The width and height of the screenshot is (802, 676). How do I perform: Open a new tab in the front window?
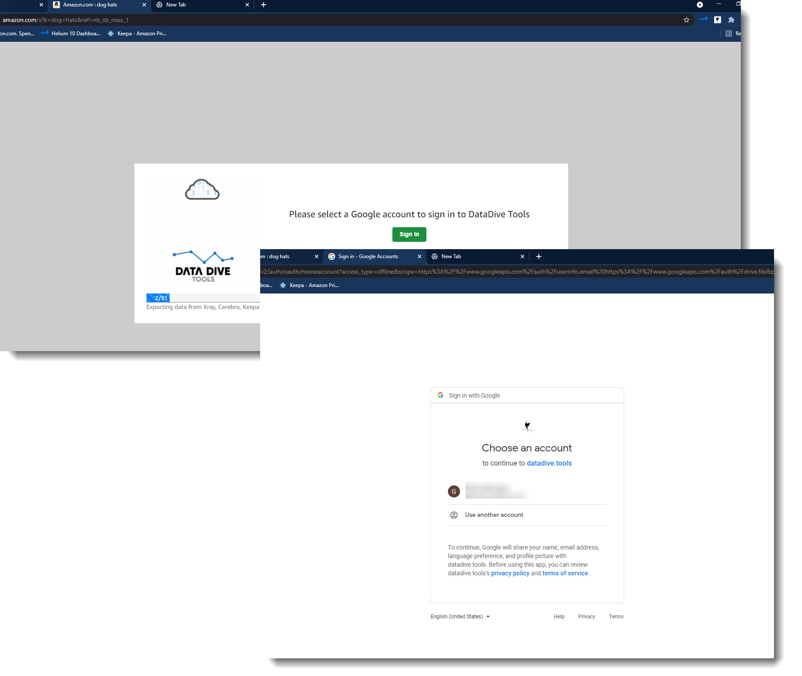coord(538,256)
